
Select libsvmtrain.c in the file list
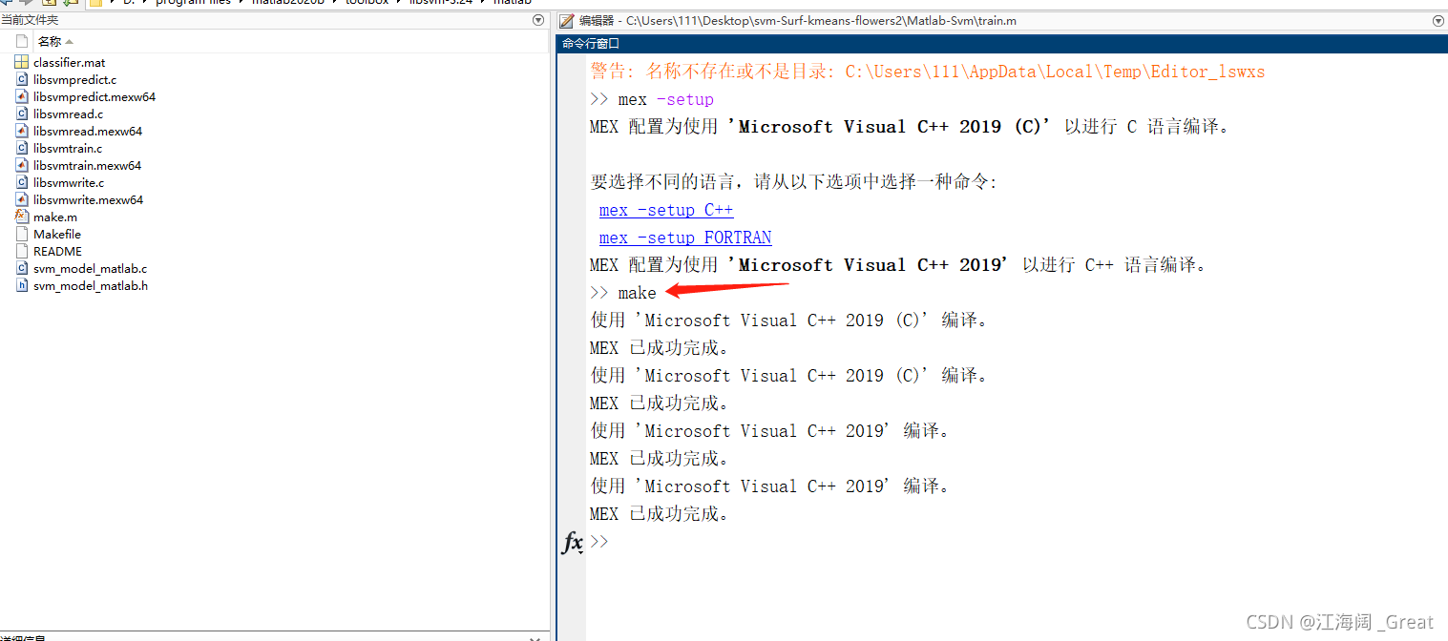click(68, 148)
